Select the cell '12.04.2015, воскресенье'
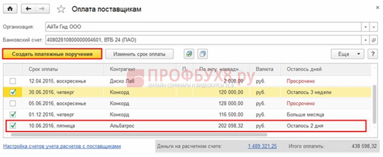This screenshot has width=383, height=157. point(63,81)
